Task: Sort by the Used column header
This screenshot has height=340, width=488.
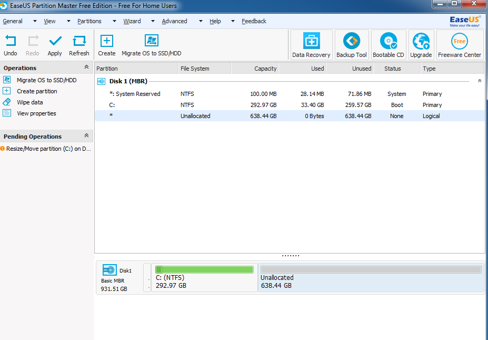Action: 302,68
